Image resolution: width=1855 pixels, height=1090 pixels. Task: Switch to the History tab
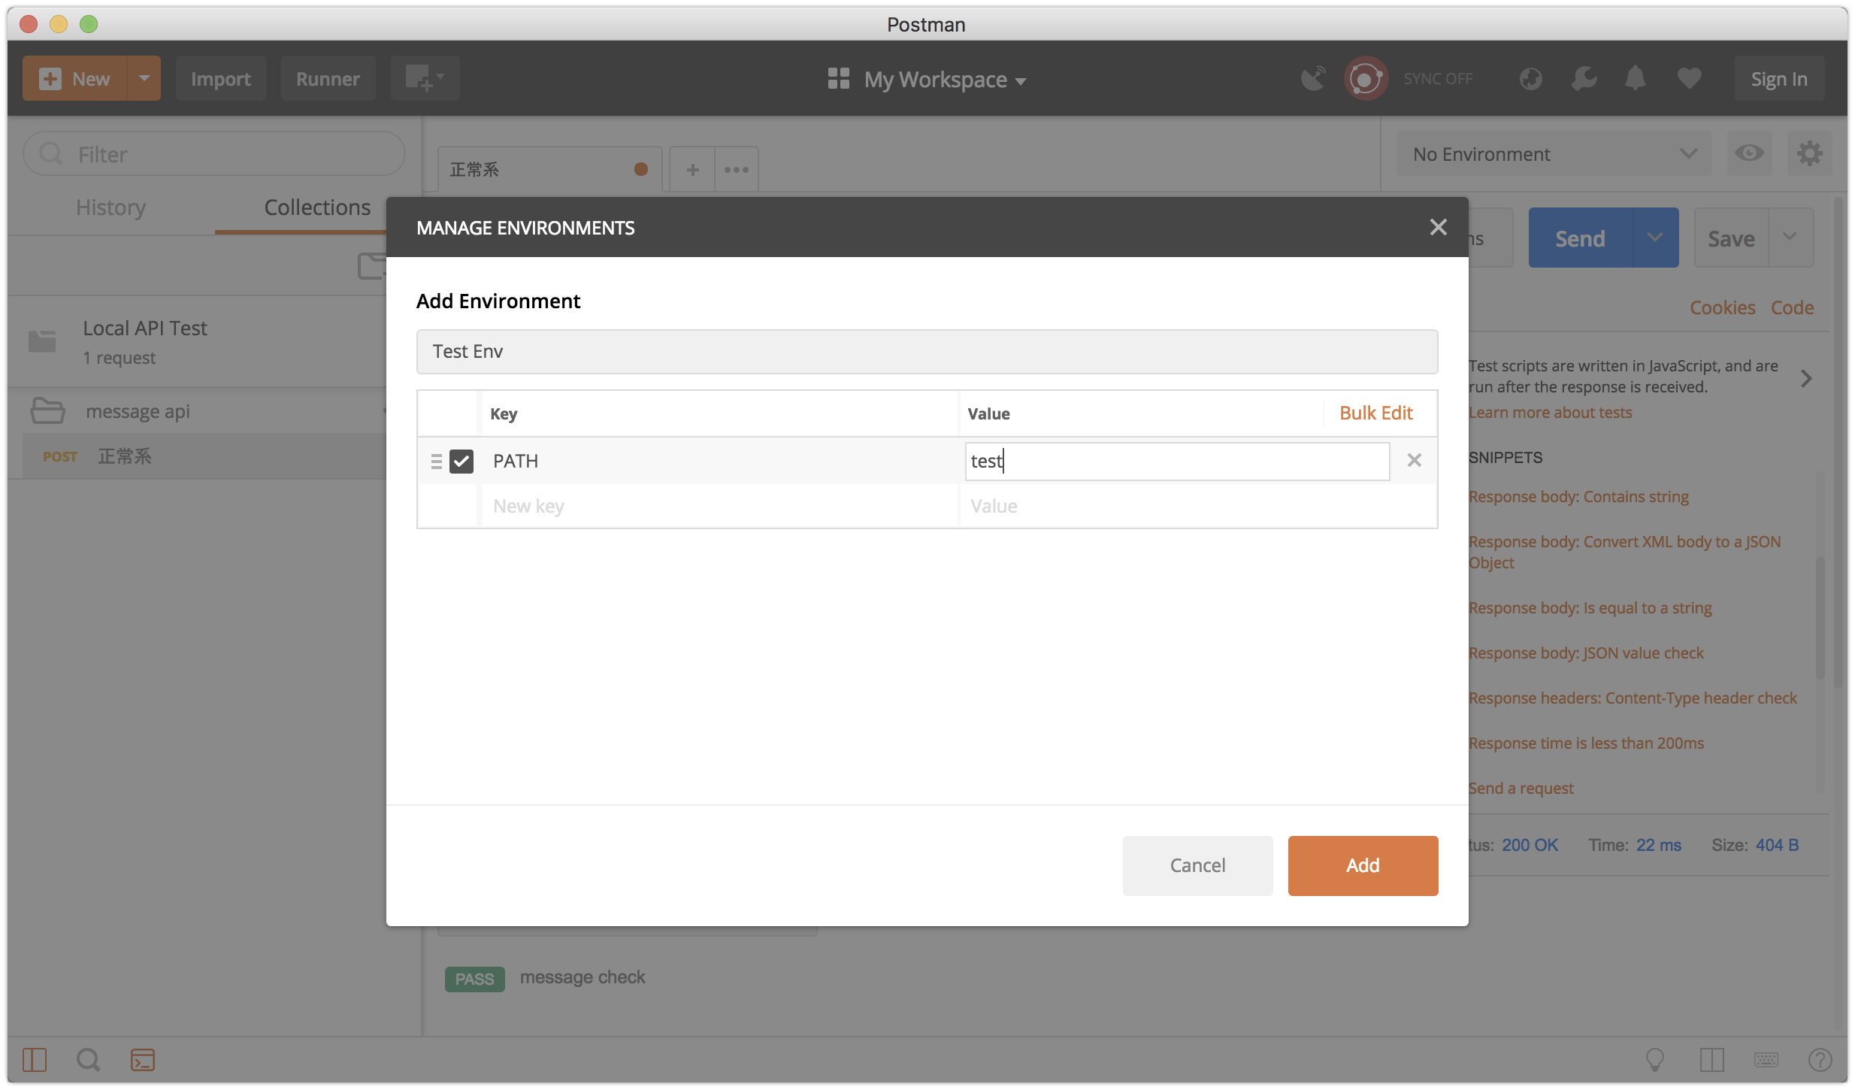tap(110, 207)
